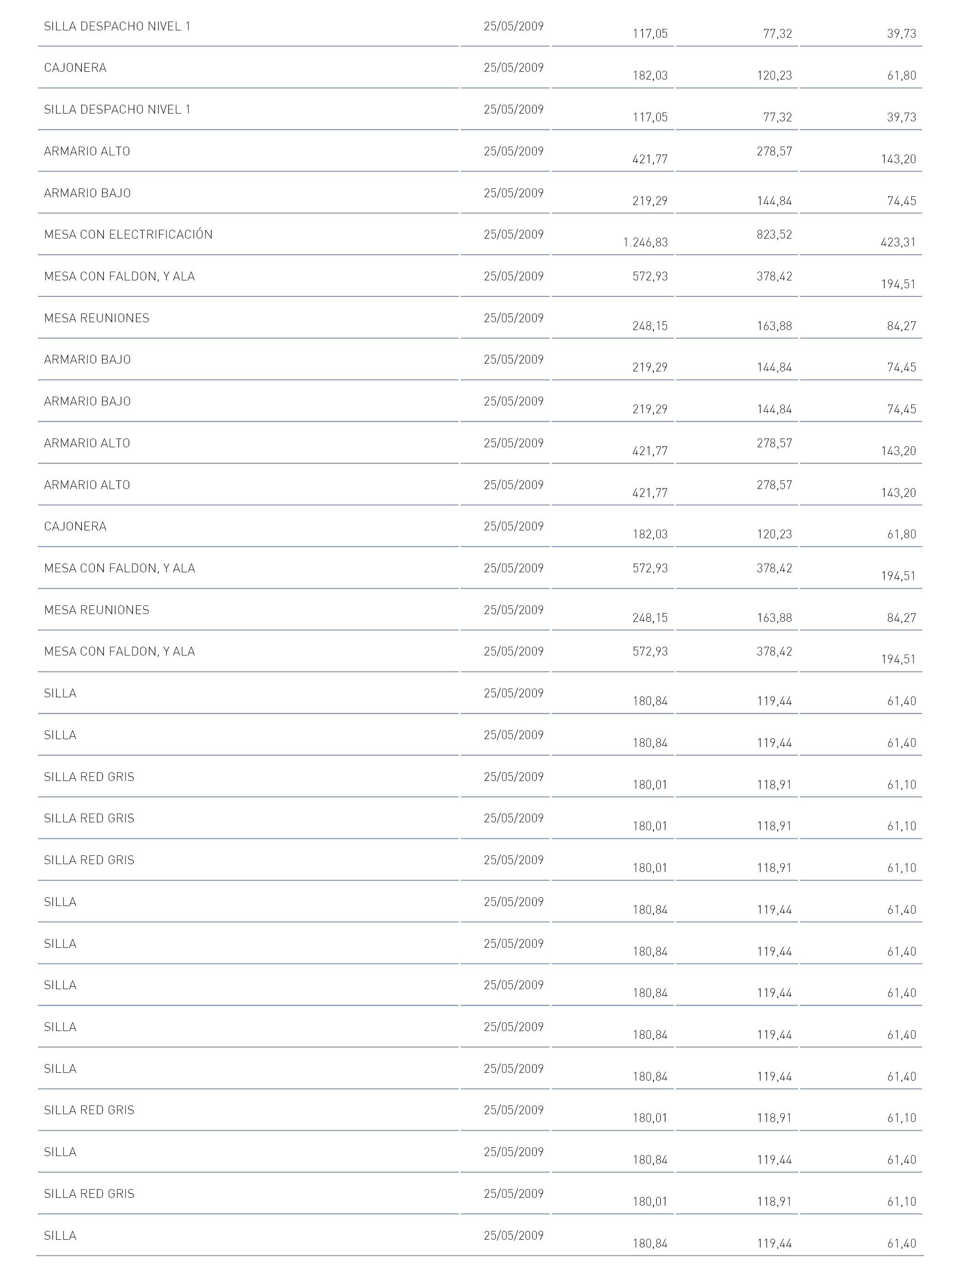Click the first ARMARIO BAJO label
The image size is (977, 1276).
coord(87,193)
